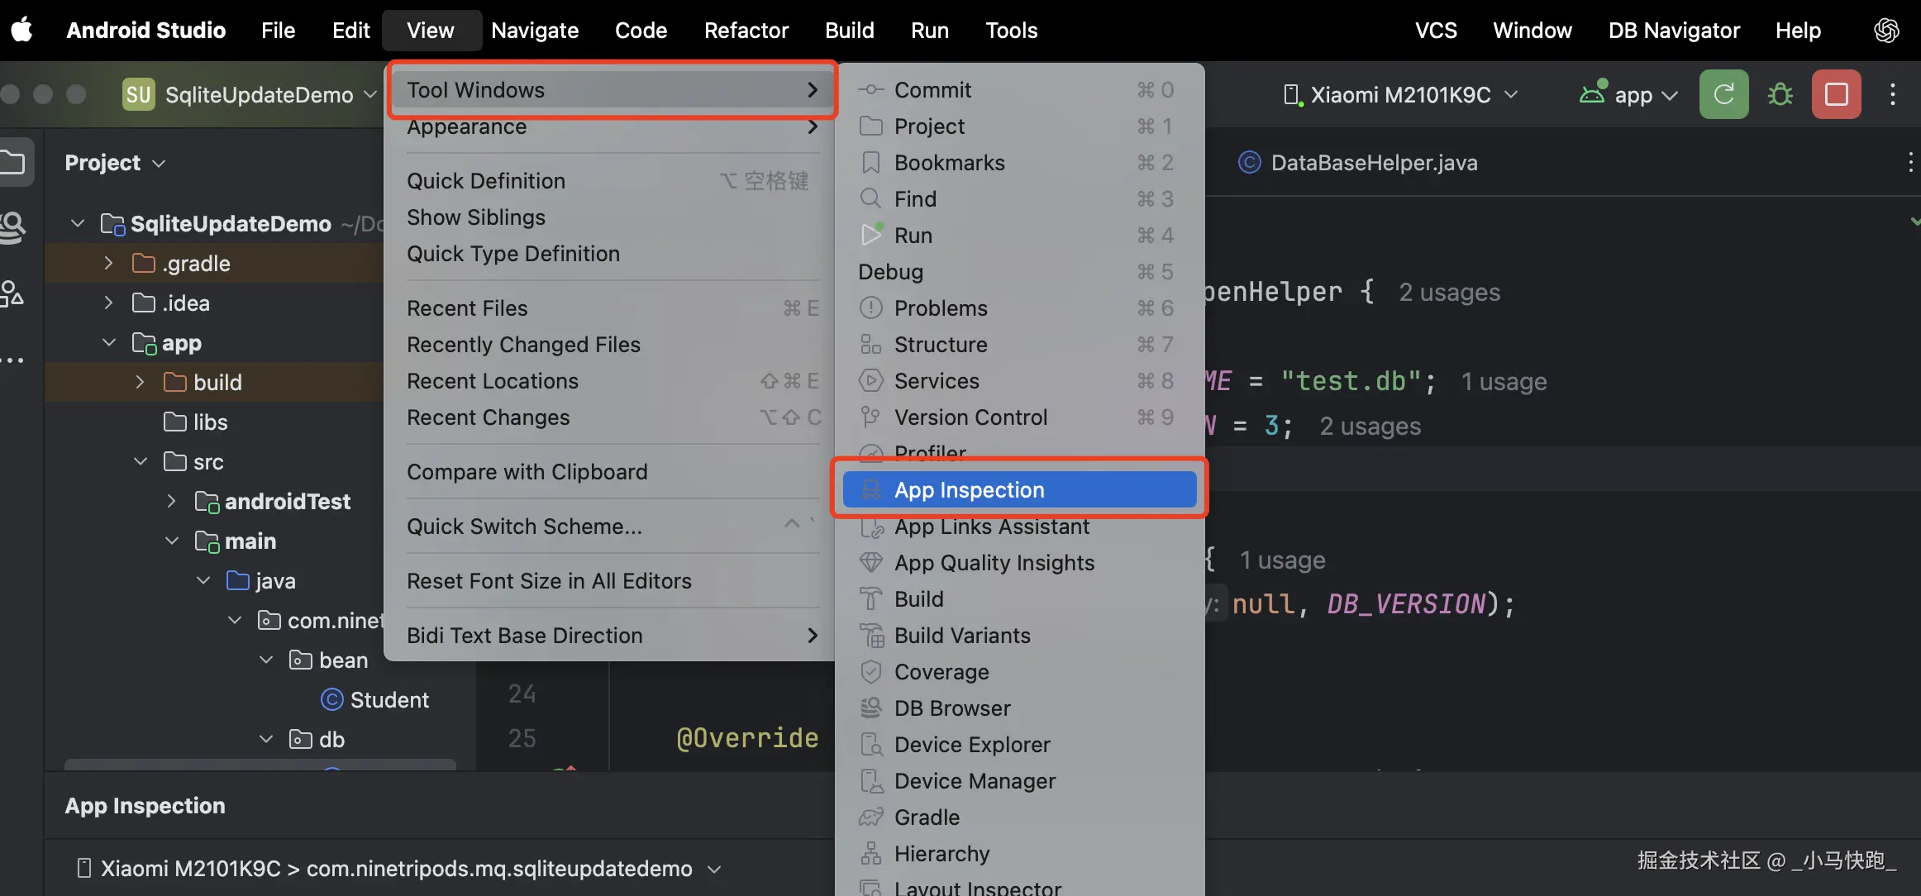Expand the androidTest folder

(x=171, y=502)
